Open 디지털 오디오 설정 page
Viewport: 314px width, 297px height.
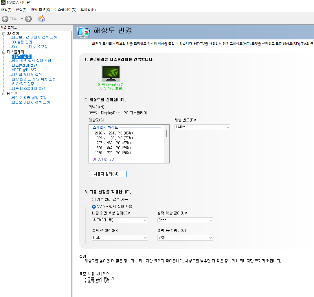click(27, 74)
